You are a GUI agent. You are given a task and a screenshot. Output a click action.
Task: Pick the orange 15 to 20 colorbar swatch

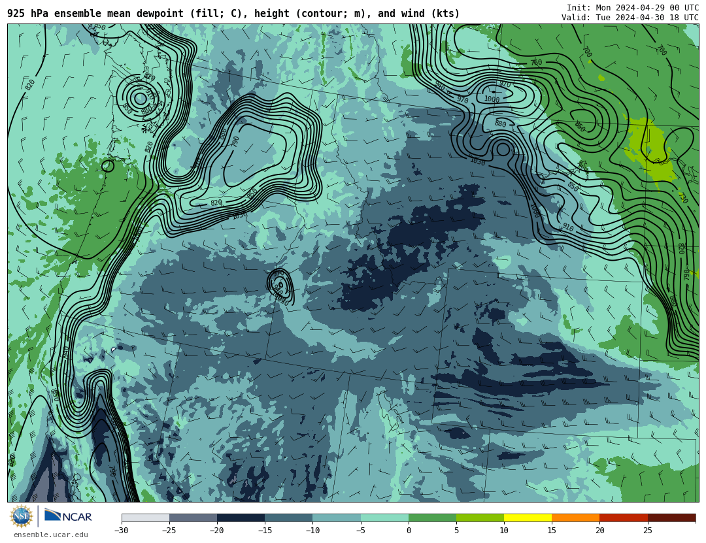point(576,518)
